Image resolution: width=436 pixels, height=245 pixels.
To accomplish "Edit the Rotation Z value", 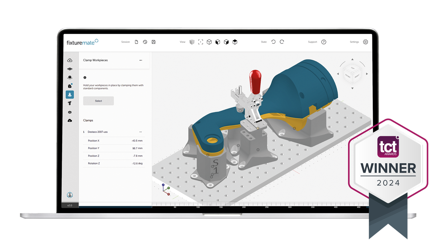I will point(137,163).
